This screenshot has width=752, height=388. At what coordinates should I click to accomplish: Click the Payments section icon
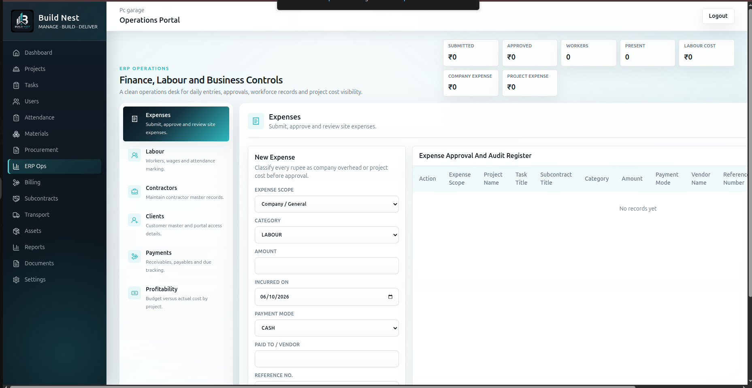pos(135,256)
